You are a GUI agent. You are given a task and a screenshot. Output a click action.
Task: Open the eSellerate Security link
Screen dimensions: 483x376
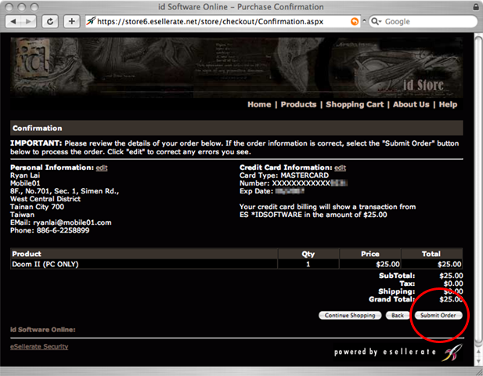(39, 346)
